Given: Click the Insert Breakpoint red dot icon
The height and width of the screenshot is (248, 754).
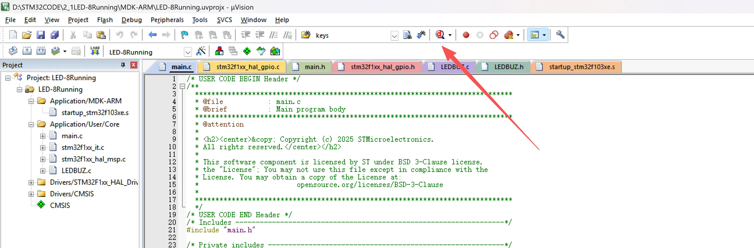Looking at the screenshot, I should tap(466, 35).
